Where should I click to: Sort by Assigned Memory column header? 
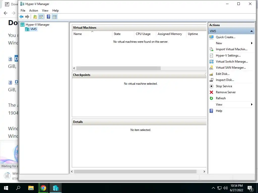click(x=171, y=34)
